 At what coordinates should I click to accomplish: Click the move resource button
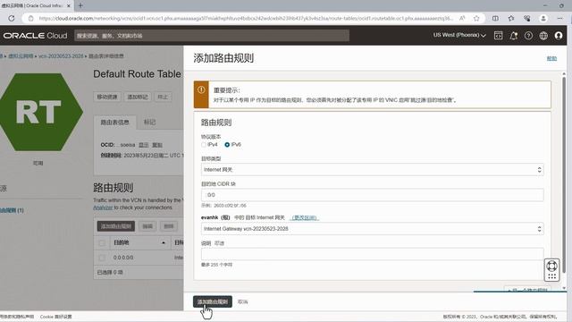[107, 97]
